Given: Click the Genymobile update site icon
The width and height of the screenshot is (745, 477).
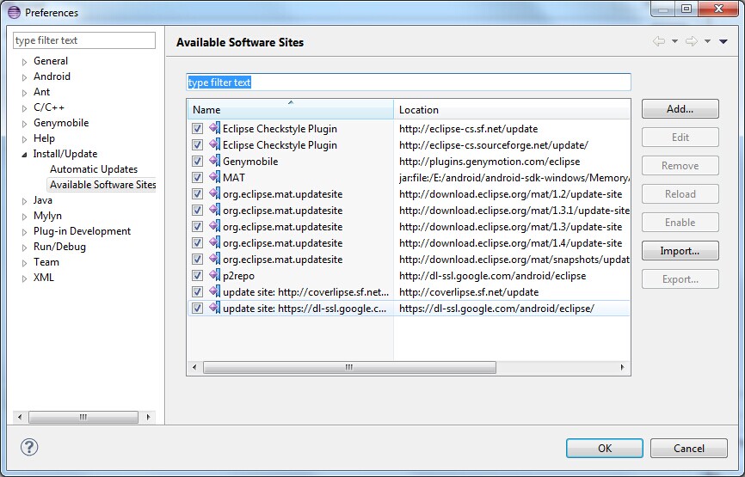Looking at the screenshot, I should pyautogui.click(x=214, y=162).
